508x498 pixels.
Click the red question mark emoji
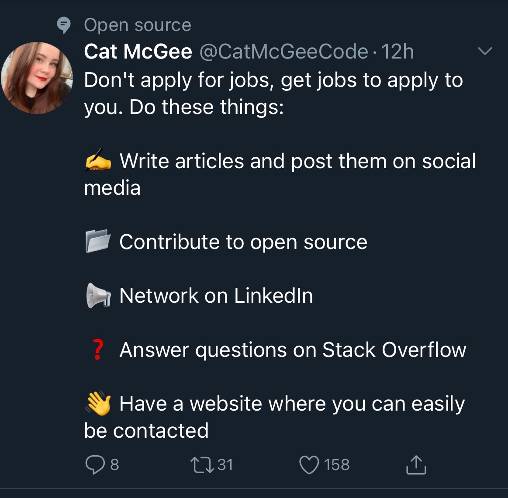pos(98,349)
